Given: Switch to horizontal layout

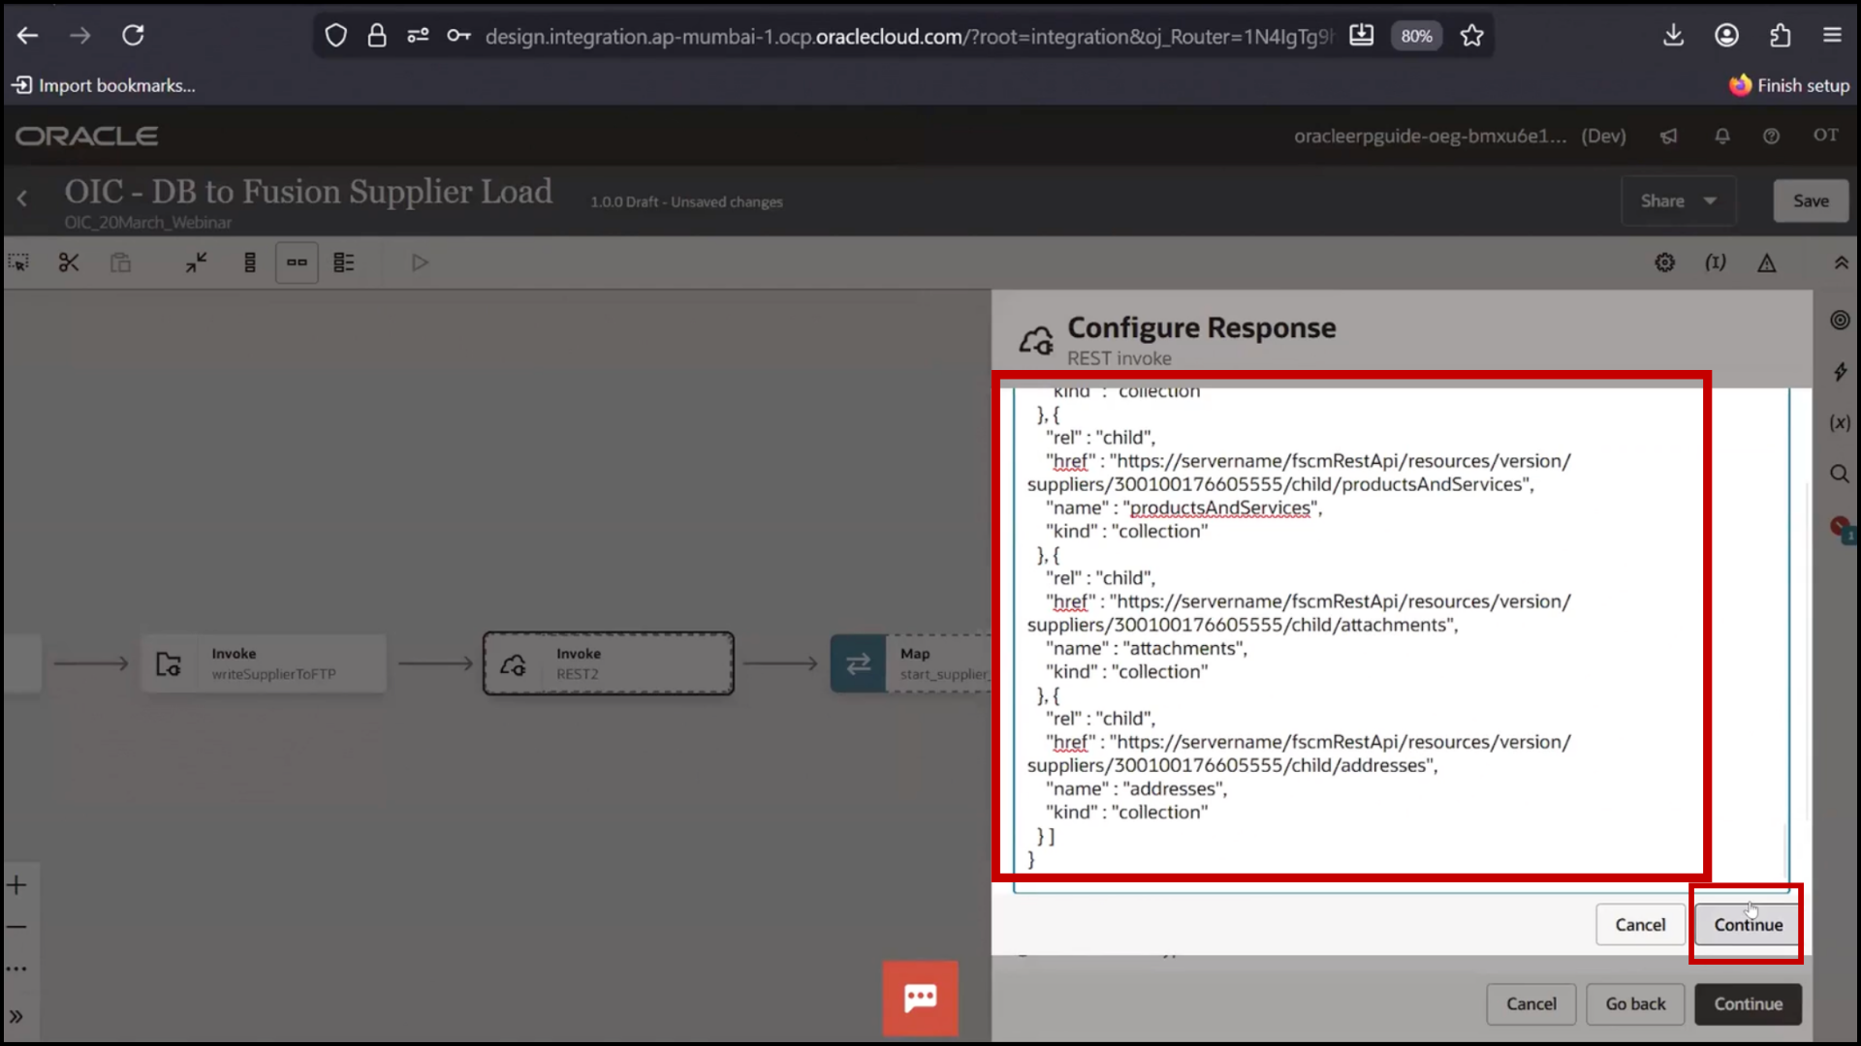Looking at the screenshot, I should (297, 262).
